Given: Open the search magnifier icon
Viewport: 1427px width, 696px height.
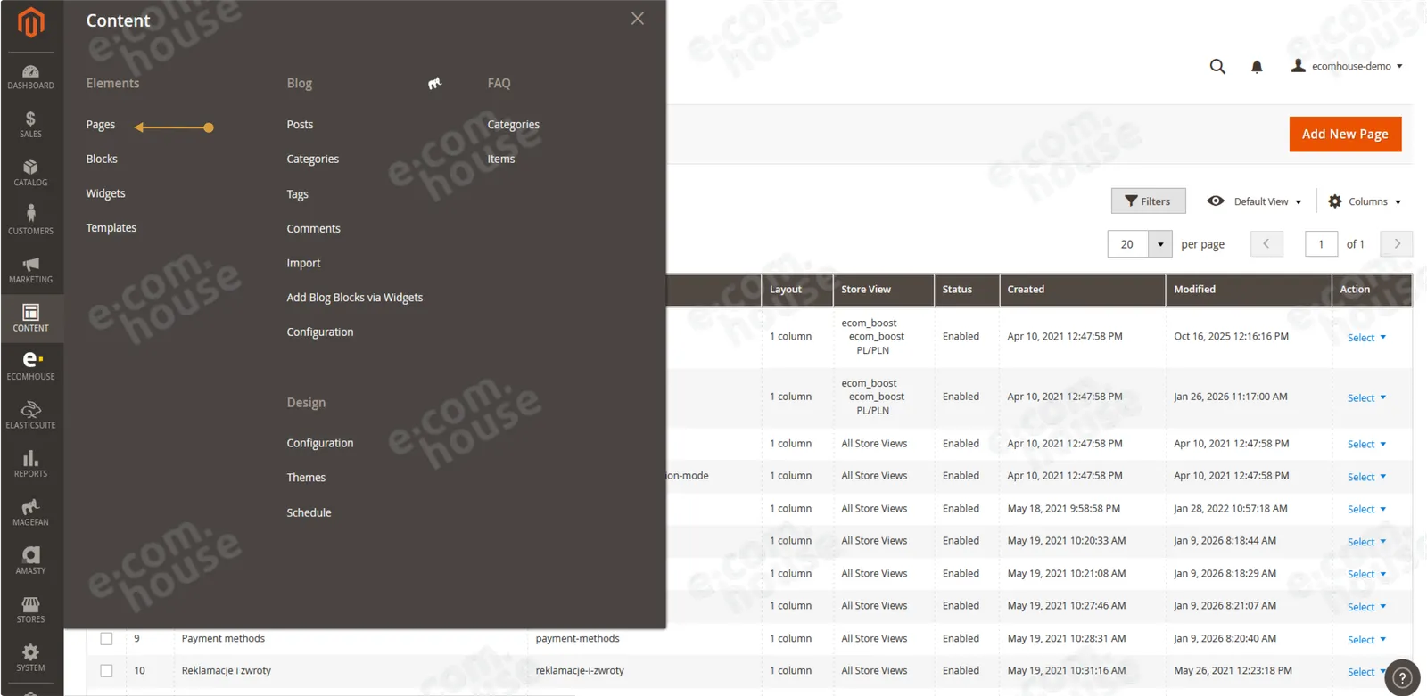Looking at the screenshot, I should [x=1217, y=66].
